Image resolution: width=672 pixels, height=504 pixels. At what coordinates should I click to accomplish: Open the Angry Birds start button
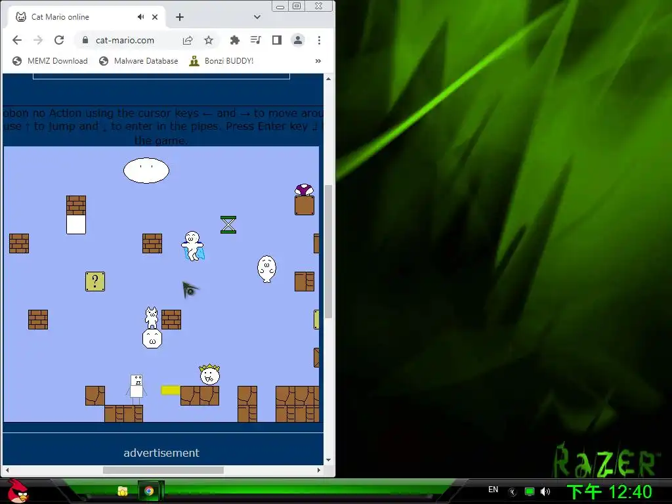click(18, 491)
